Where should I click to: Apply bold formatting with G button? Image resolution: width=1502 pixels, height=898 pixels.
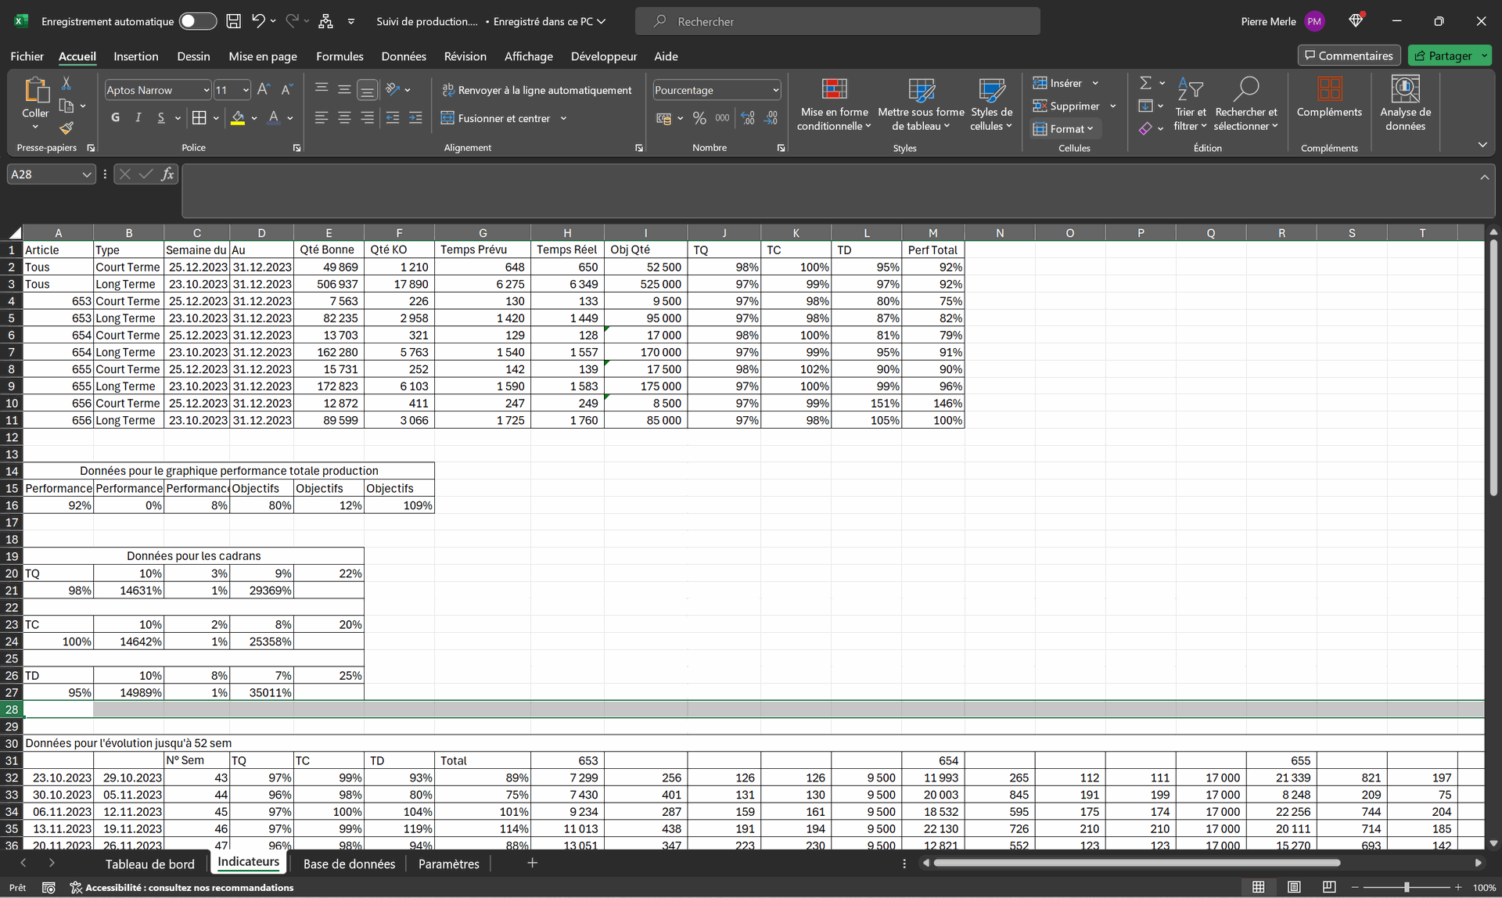click(x=115, y=118)
